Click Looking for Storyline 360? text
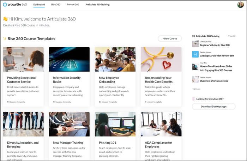This screenshot has width=247, height=161. 210,99
